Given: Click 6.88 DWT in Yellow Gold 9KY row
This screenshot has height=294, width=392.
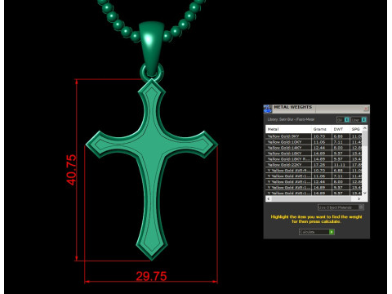Looking at the screenshot, I should pyautogui.click(x=338, y=136).
